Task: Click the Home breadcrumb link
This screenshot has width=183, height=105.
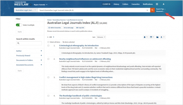Action: point(49,20)
